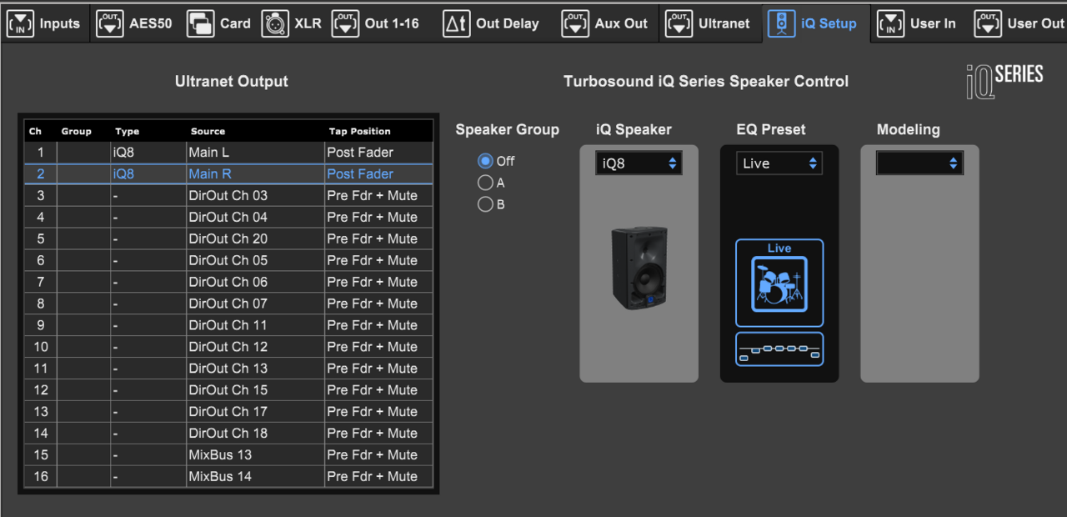Select the DirOut Ch 05 source
Image resolution: width=1067 pixels, height=517 pixels.
coord(255,261)
